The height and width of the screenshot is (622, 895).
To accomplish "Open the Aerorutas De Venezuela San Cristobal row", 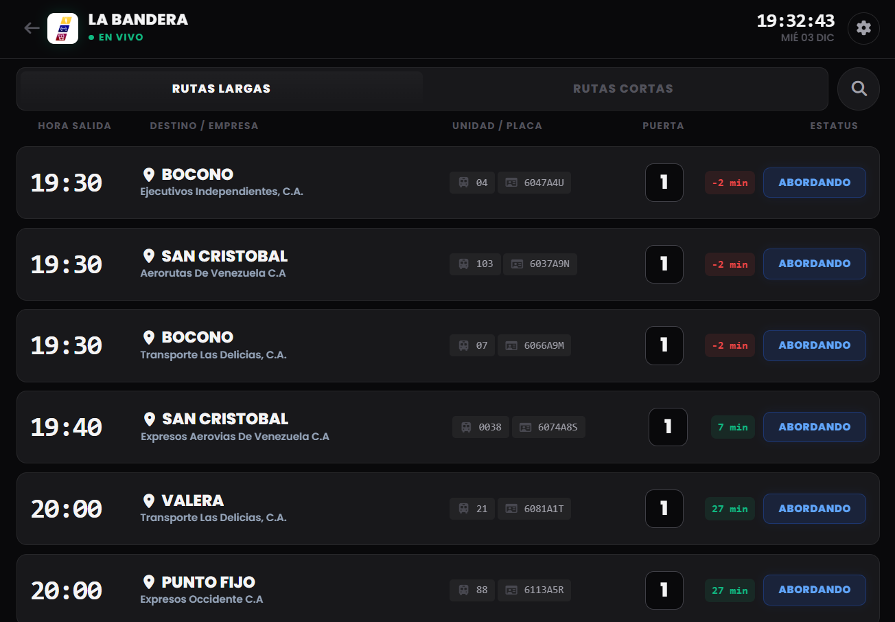I will (343, 264).
